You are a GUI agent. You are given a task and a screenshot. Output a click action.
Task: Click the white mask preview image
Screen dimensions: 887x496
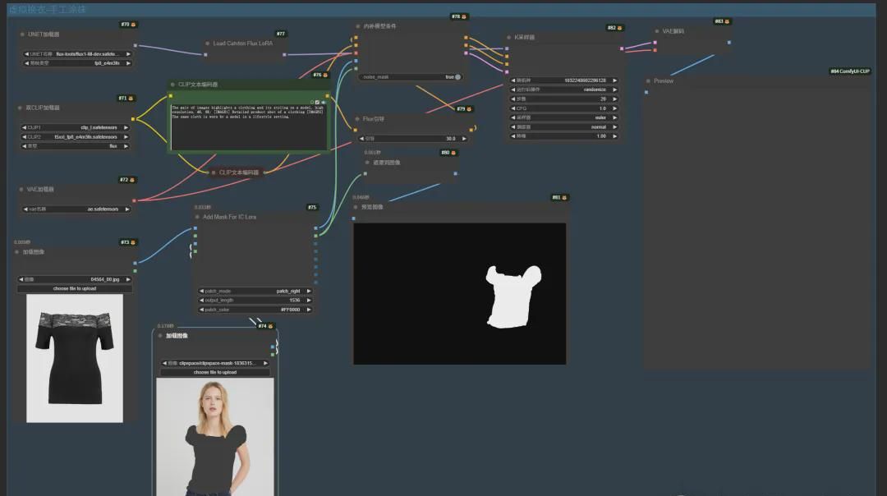tap(512, 296)
